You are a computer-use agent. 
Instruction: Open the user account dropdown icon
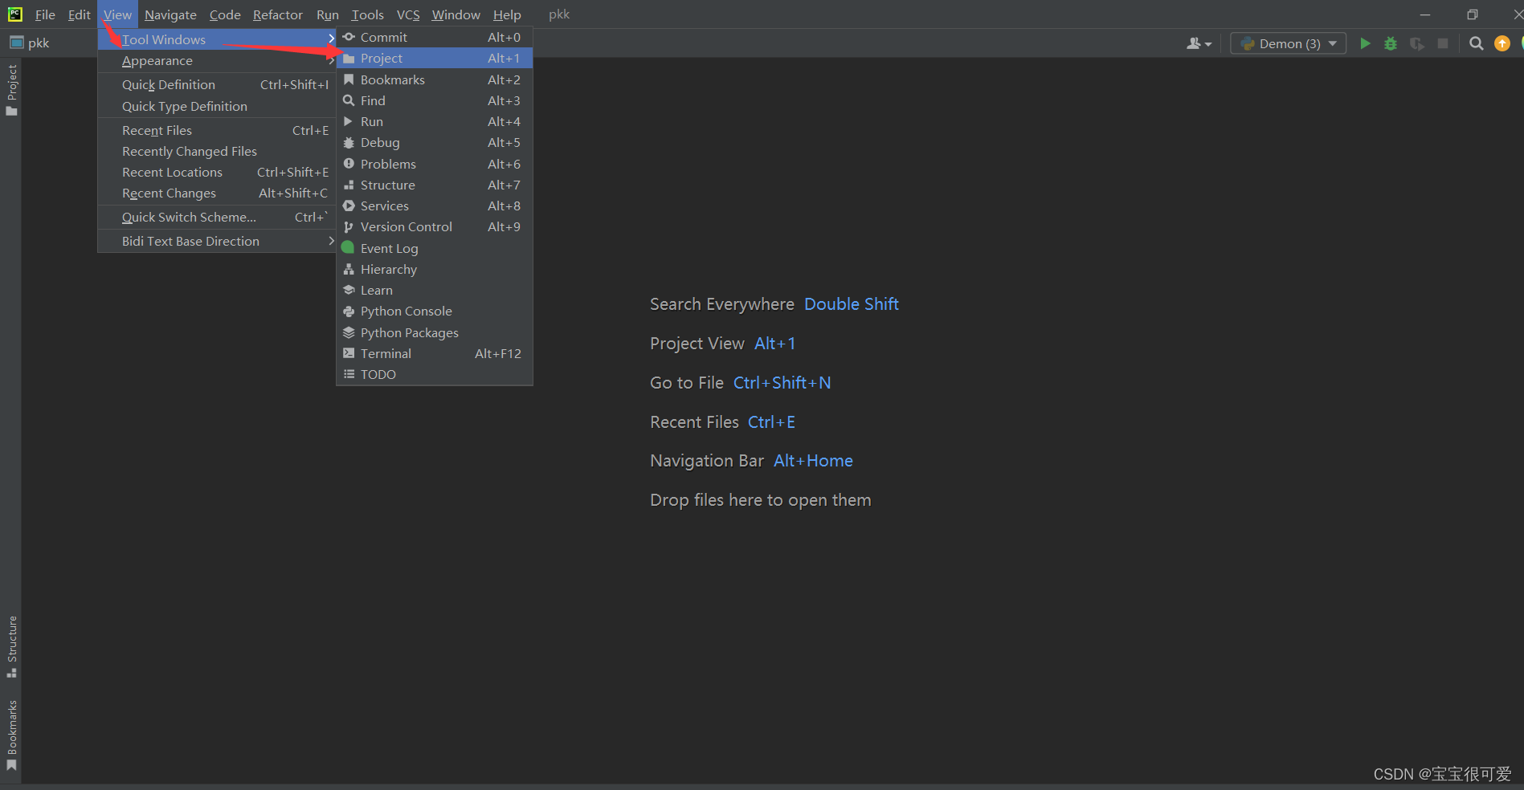pos(1199,43)
